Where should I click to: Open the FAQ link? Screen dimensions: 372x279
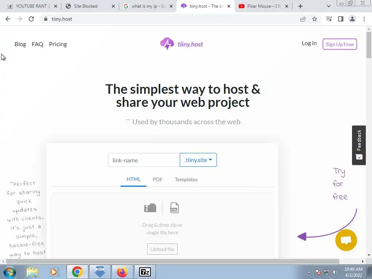(37, 44)
